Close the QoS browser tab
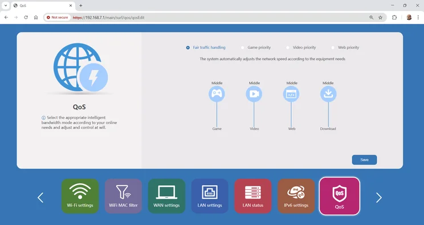This screenshot has width=424, height=225. tap(71, 5)
